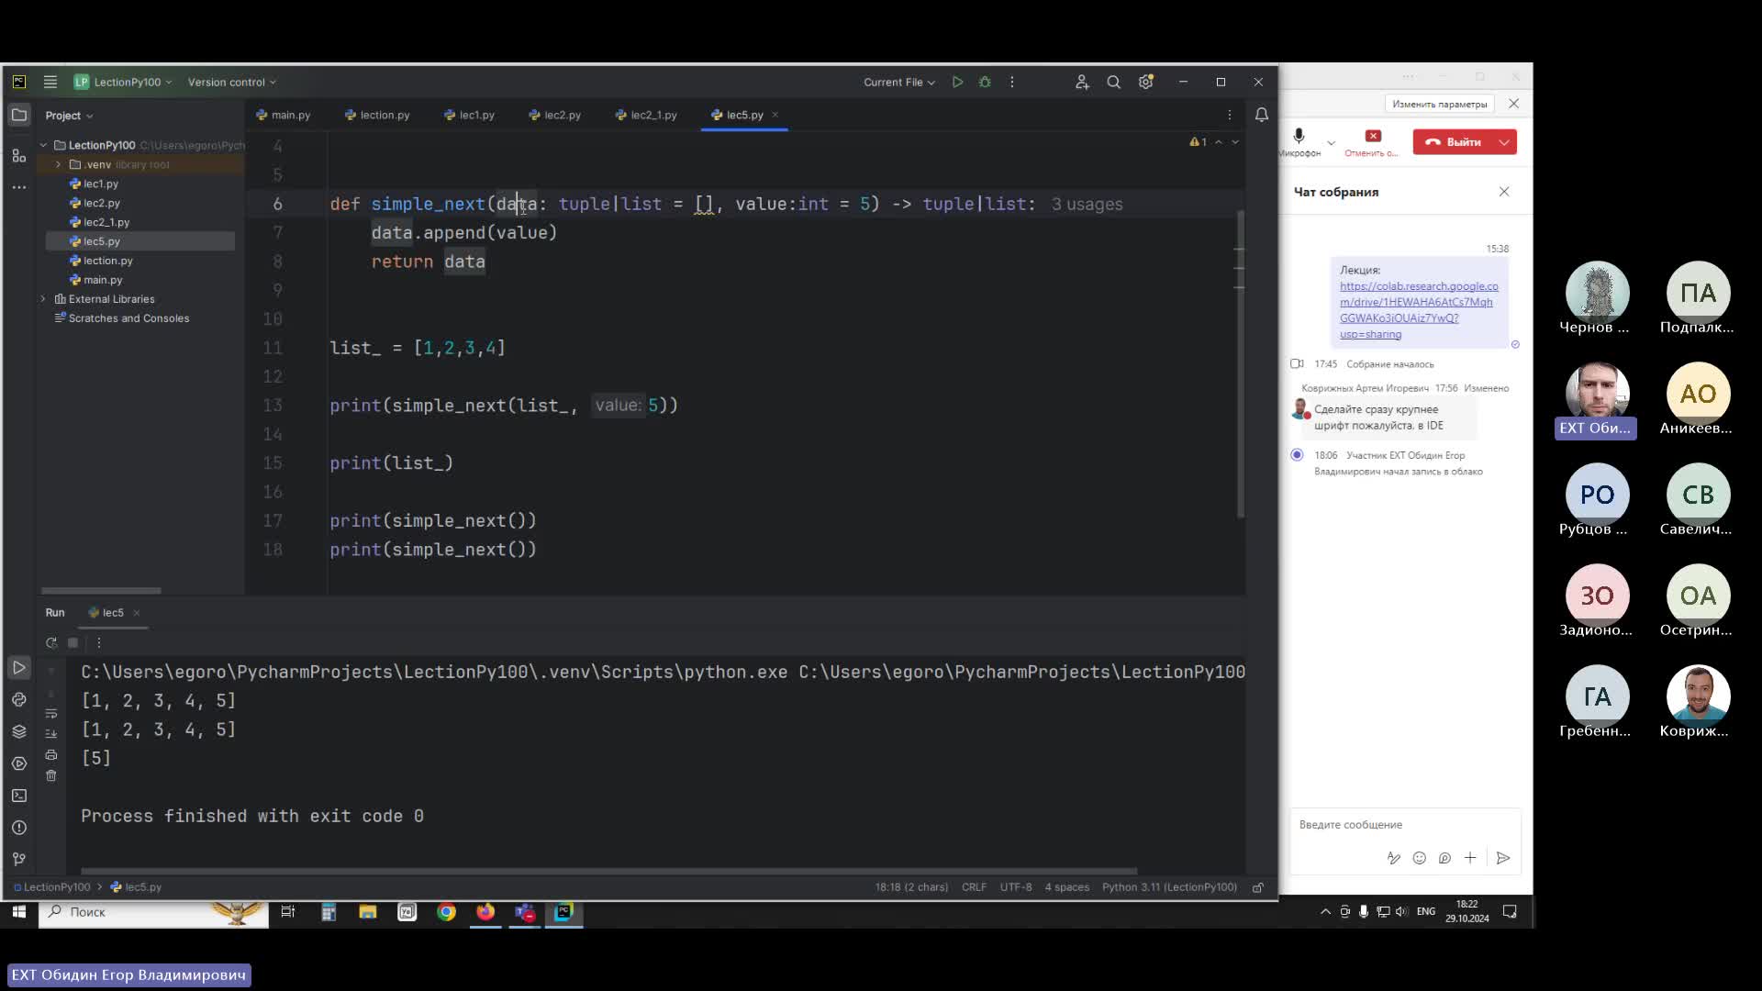
Task: Click Изменить параметры button
Action: point(1439,104)
